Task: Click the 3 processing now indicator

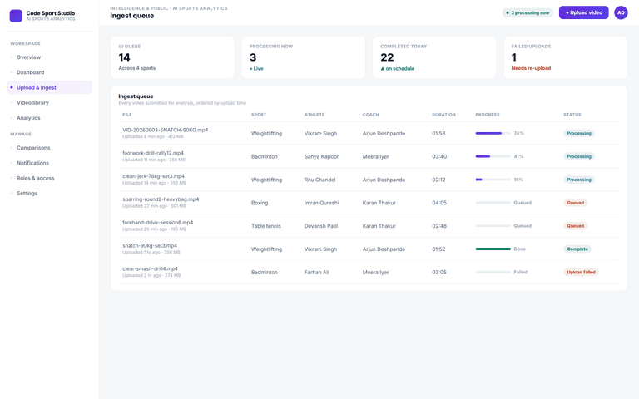Action: pyautogui.click(x=528, y=12)
